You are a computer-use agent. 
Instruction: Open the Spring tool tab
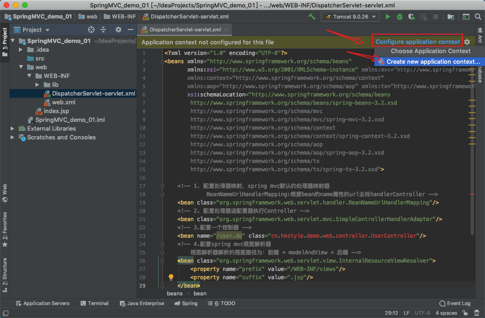(x=186, y=303)
